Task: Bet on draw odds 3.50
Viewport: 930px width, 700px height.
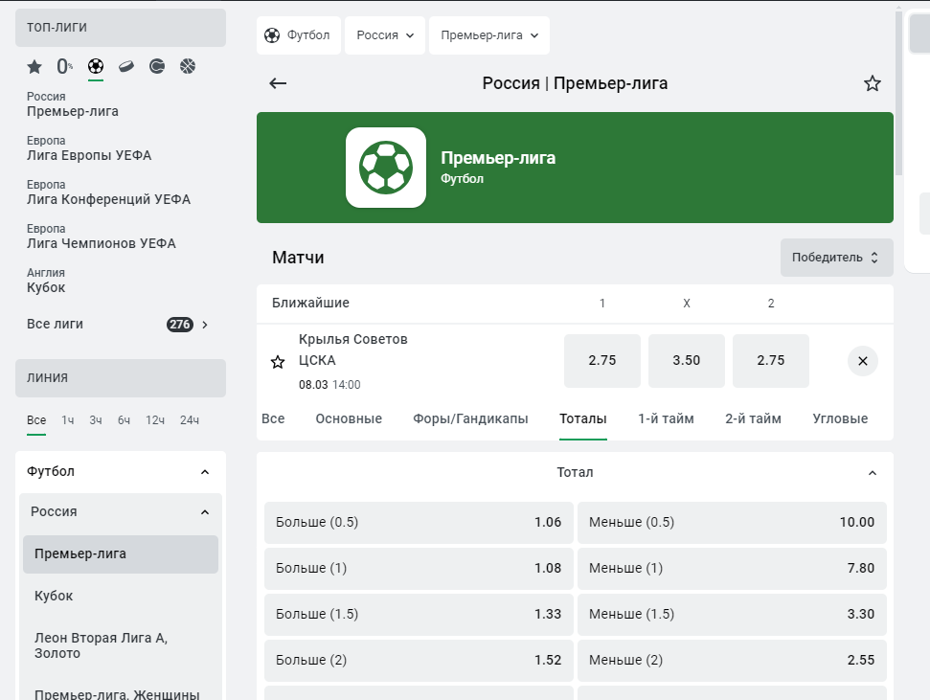Action: point(686,361)
